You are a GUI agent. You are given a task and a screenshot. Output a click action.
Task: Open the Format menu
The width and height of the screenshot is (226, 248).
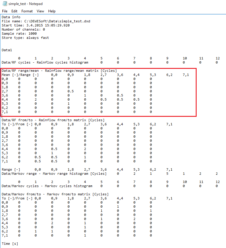click(x=27, y=11)
